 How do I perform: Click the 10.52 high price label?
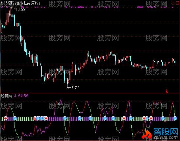click(20, 10)
